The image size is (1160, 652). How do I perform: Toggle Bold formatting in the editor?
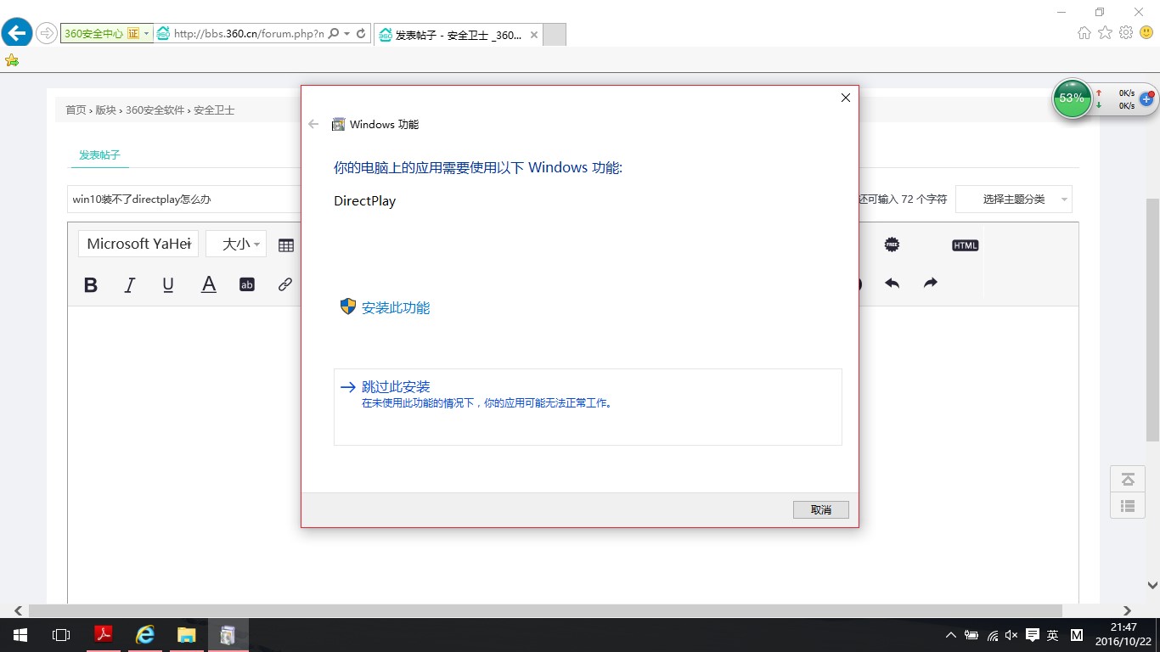coord(91,285)
